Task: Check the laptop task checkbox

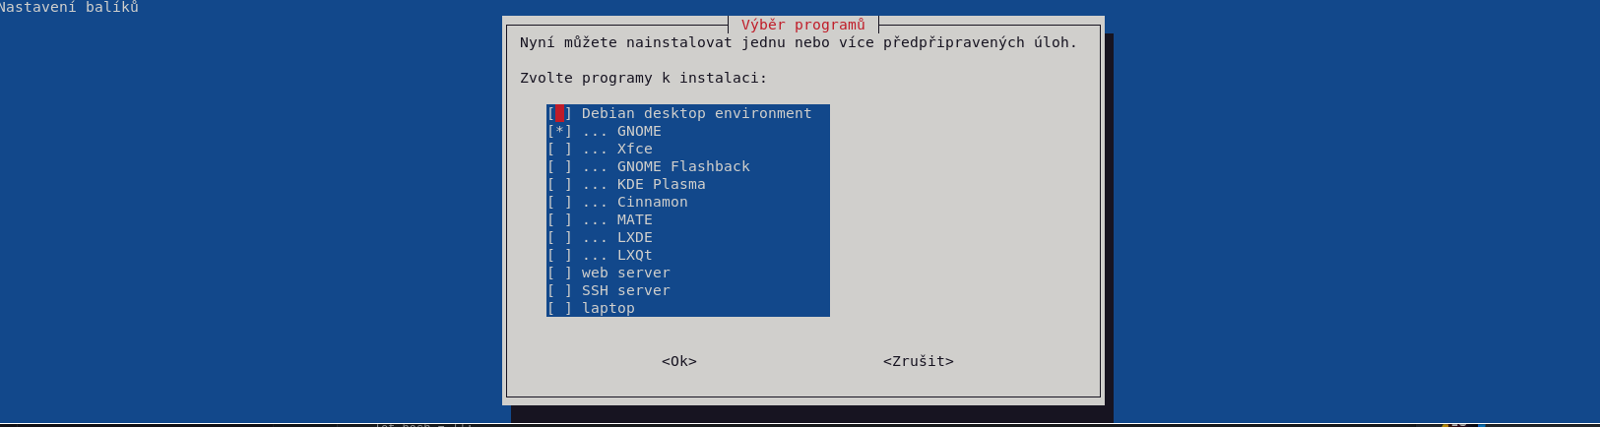Action: 559,308
